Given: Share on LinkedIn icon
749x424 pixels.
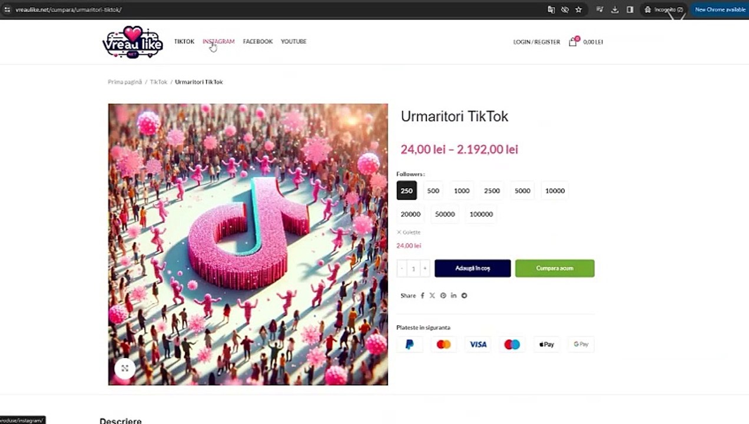Looking at the screenshot, I should (453, 296).
